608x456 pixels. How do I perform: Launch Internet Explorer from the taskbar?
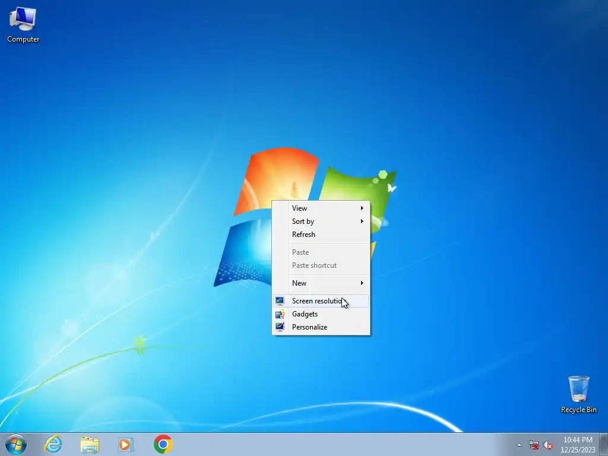tap(53, 444)
